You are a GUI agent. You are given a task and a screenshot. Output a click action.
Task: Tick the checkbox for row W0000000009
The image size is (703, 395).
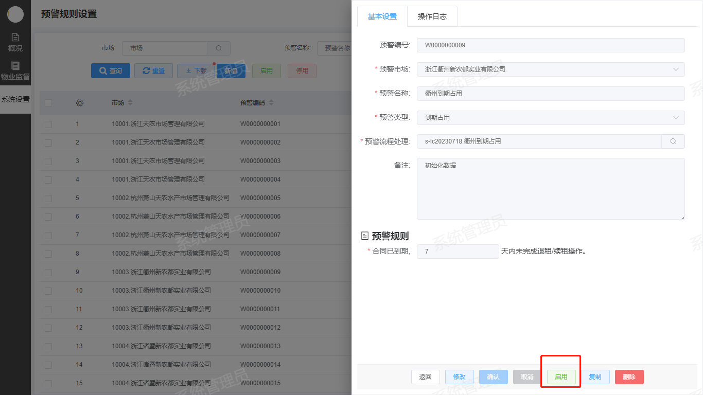(x=48, y=272)
